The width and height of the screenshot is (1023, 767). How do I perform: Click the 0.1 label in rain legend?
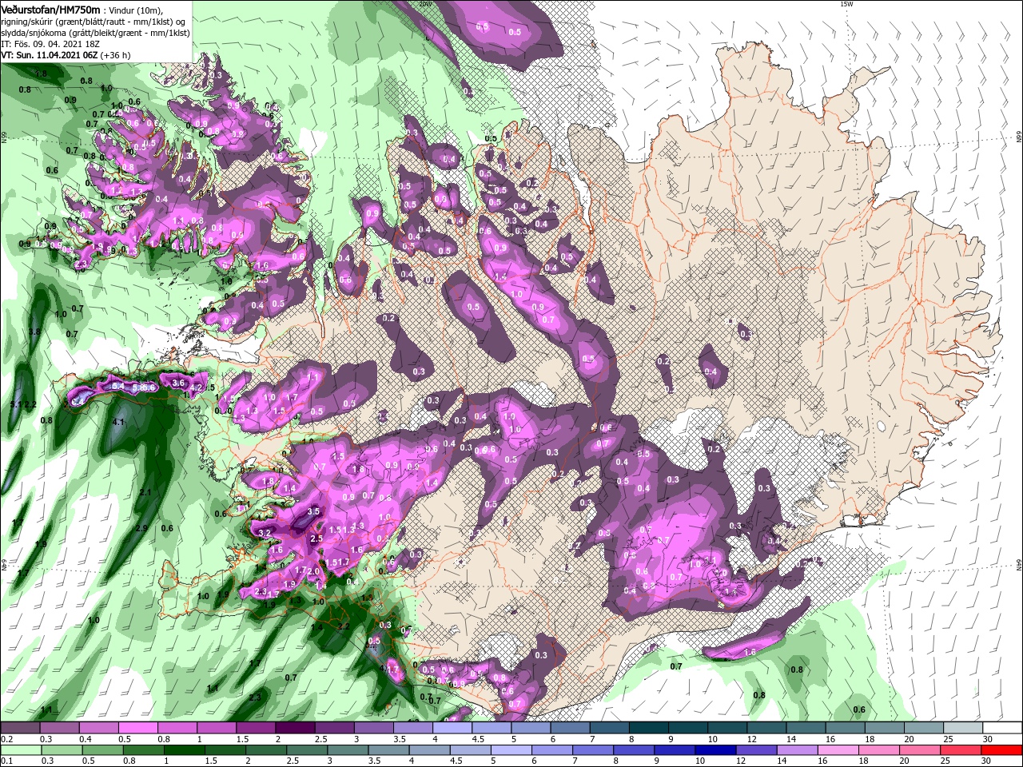click(6, 761)
